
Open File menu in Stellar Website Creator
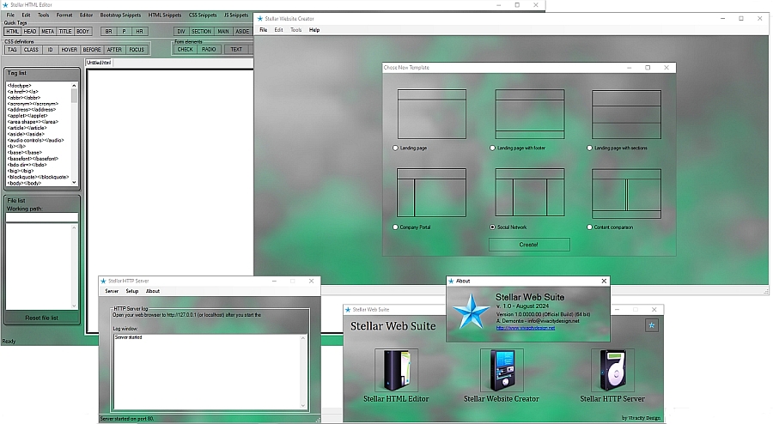click(x=264, y=30)
